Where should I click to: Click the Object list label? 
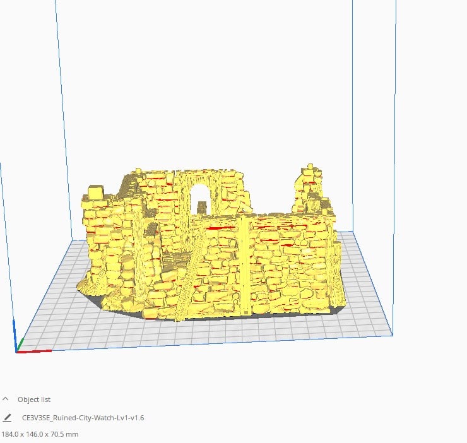(34, 399)
